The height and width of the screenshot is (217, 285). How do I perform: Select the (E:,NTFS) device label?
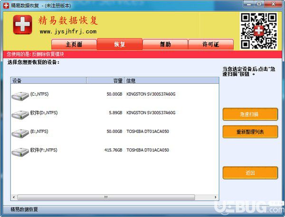point(39,131)
